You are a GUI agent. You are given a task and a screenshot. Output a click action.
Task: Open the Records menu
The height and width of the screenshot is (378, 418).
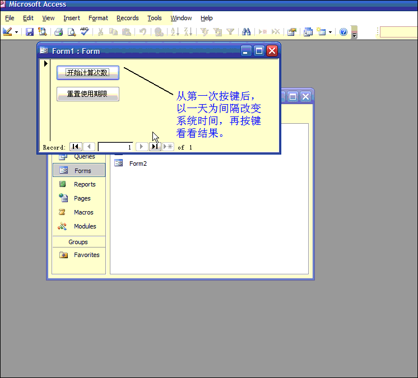tap(128, 18)
